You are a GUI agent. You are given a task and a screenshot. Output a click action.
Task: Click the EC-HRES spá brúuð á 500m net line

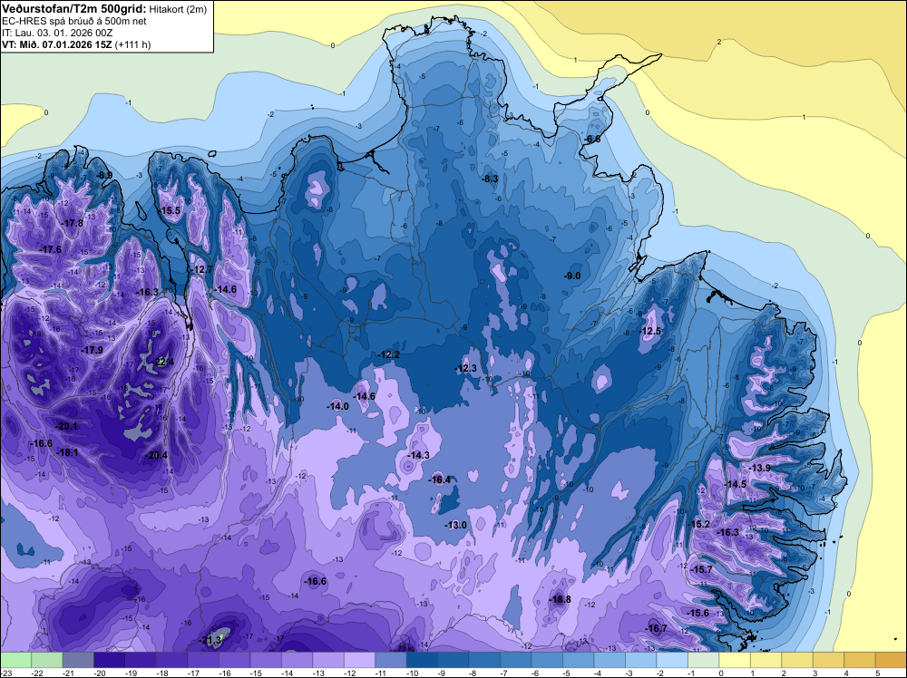point(74,21)
